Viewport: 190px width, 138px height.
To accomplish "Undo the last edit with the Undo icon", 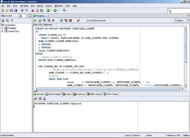I will (22, 11).
